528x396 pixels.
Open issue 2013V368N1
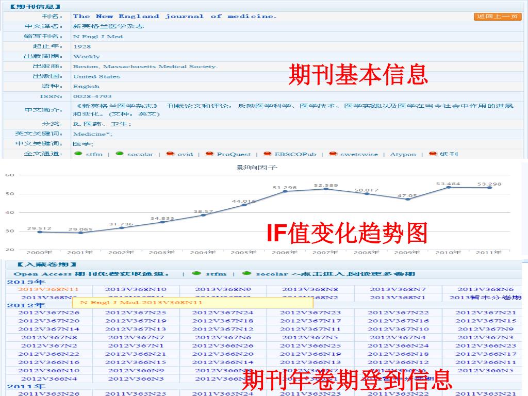[x=398, y=298]
